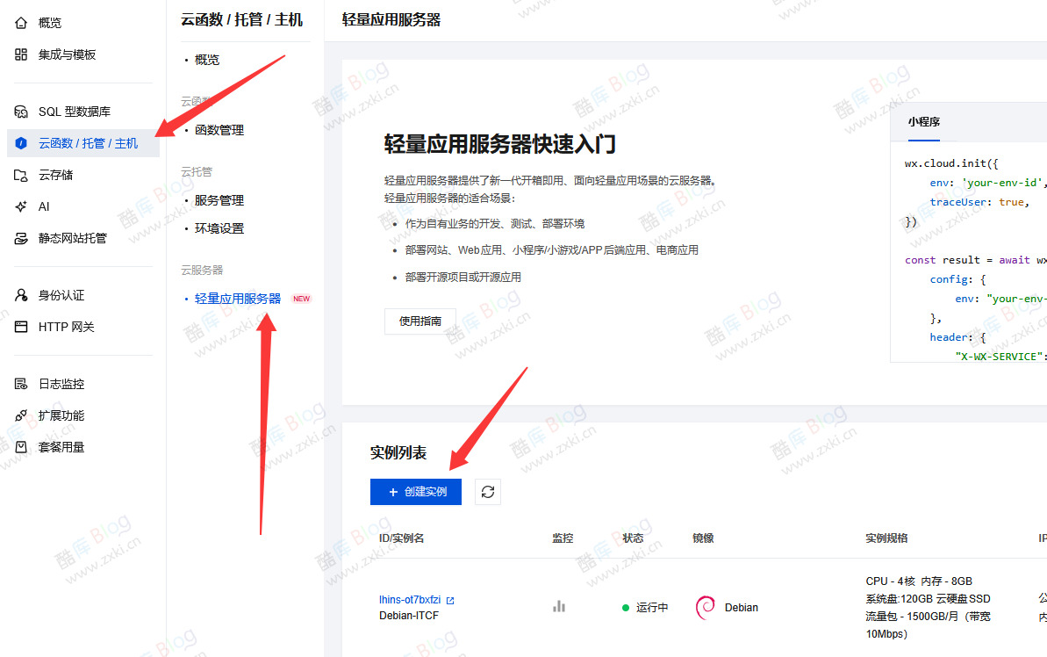
Task: Open the AI section
Action: [44, 206]
